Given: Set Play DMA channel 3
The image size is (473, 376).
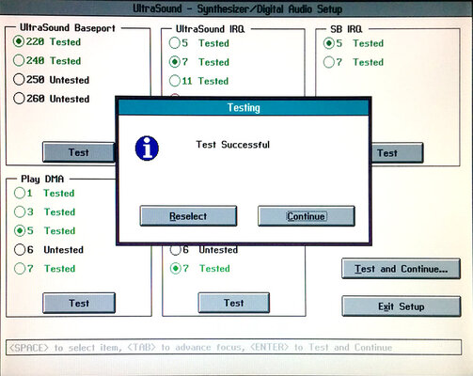Looking at the screenshot, I should coord(44,211).
